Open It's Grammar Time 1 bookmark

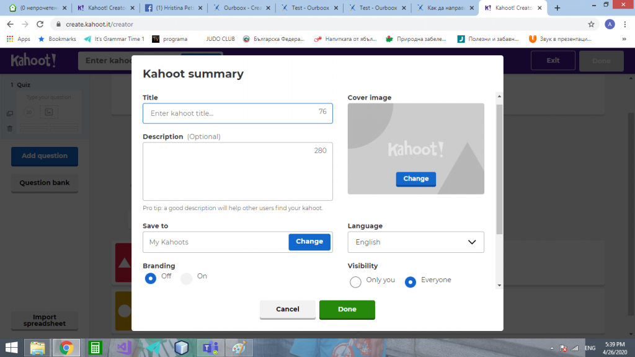tap(114, 39)
